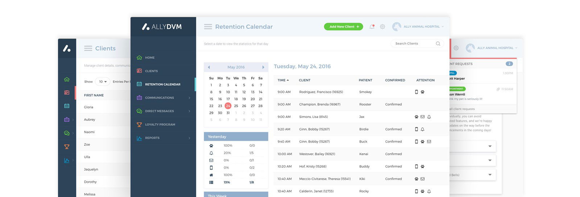Screen dimensions: 580x197
Task: Go to next month in calendar
Action: point(263,67)
